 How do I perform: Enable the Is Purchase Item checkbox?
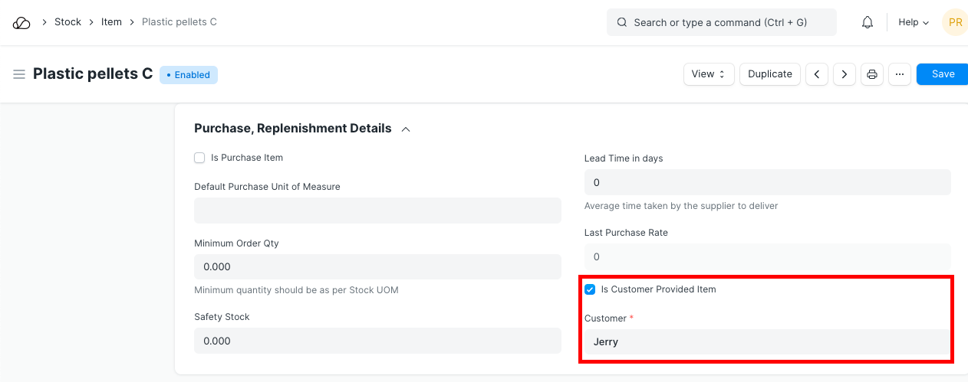point(199,158)
